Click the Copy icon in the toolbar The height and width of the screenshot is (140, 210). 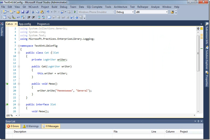coord(38,12)
